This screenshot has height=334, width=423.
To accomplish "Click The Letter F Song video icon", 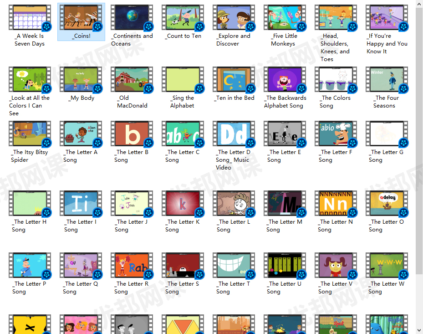I will 336,134.
